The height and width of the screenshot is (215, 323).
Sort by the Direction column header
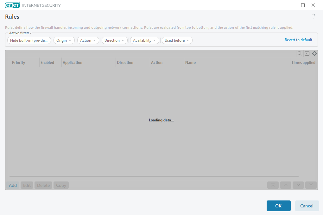pos(133,62)
